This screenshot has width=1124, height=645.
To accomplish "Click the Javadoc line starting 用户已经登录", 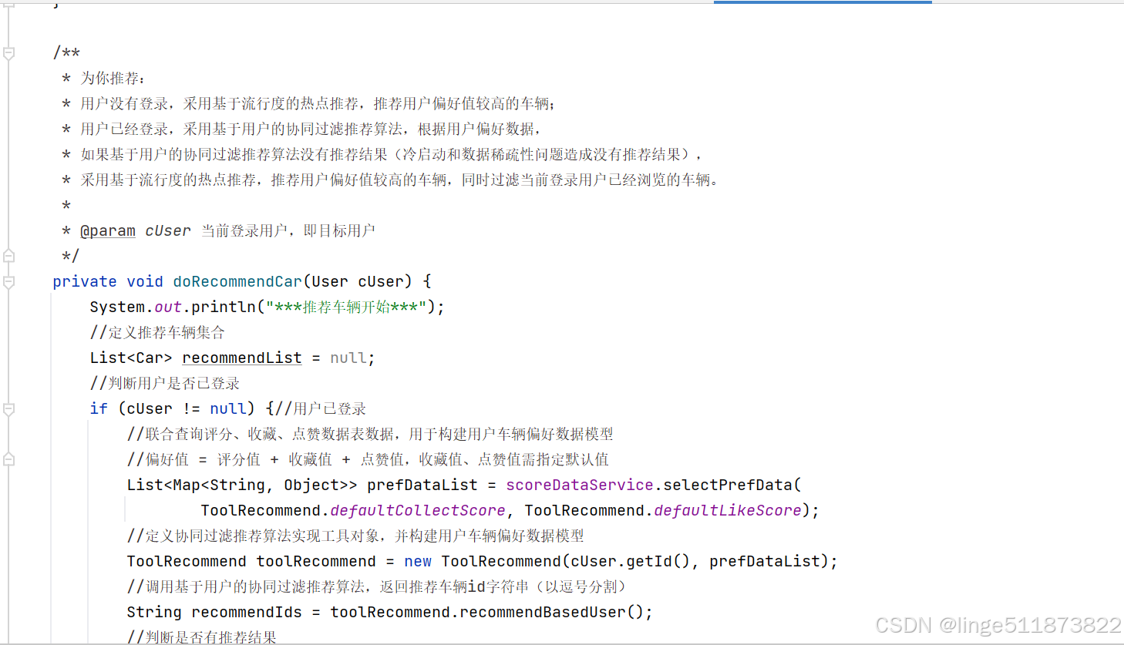I will click(x=311, y=129).
